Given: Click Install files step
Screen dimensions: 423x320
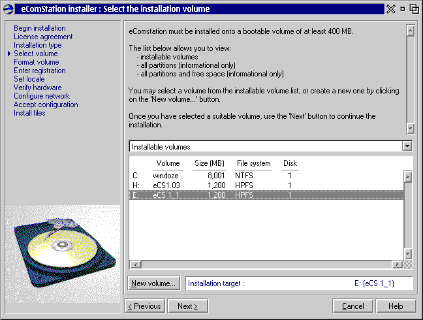Looking at the screenshot, I should (29, 113).
